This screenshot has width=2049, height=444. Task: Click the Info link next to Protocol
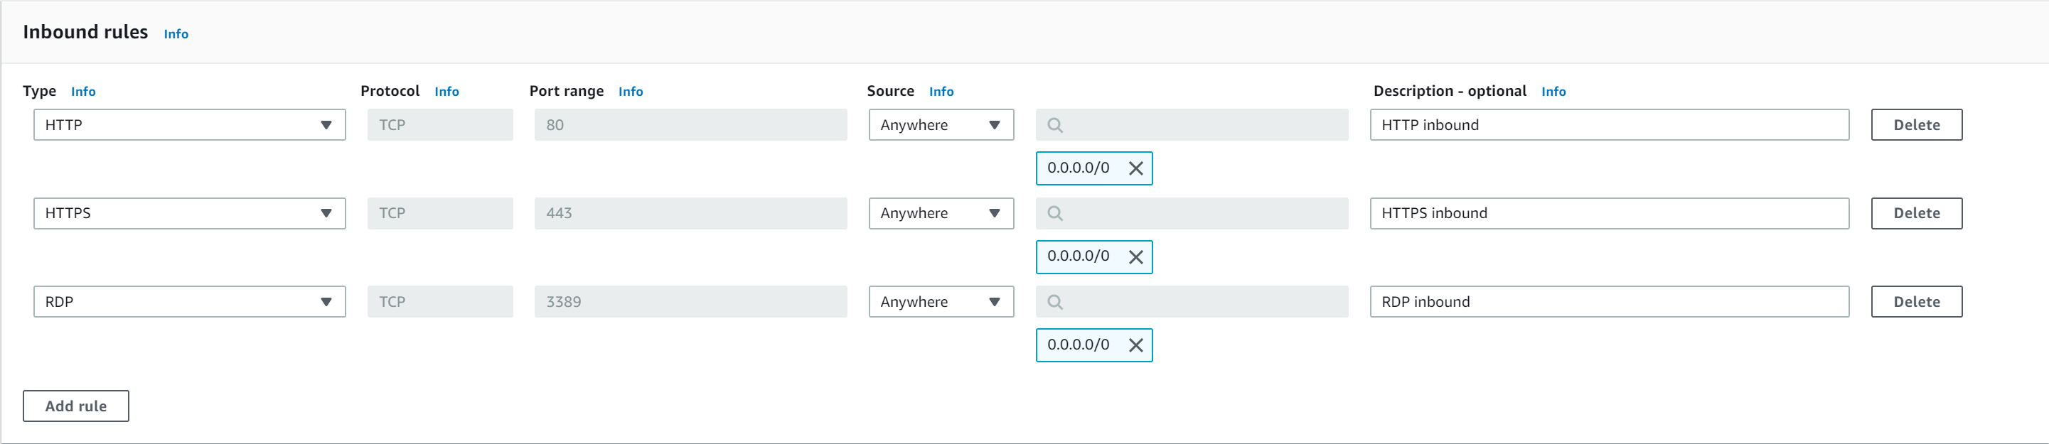(x=446, y=92)
